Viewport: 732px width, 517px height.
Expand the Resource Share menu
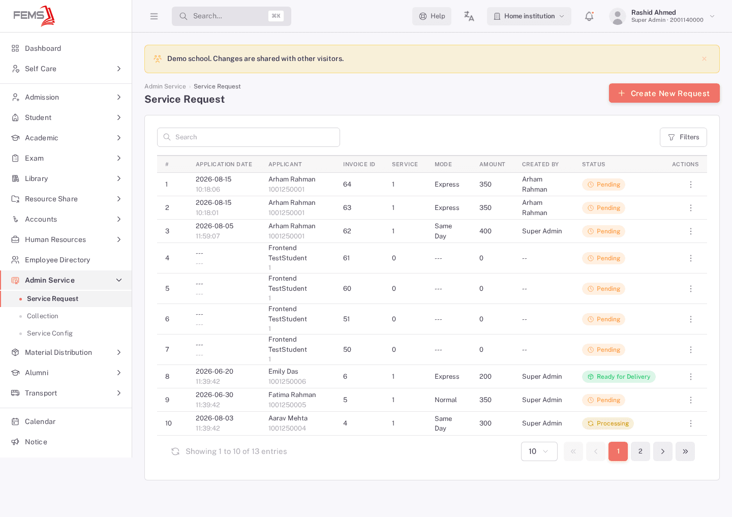point(66,199)
